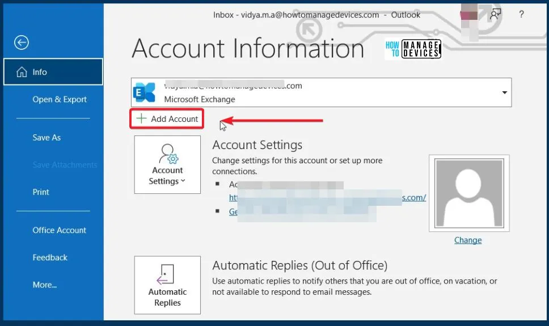Click the Add Account button
Screen dimensions: 549x326
click(x=167, y=118)
